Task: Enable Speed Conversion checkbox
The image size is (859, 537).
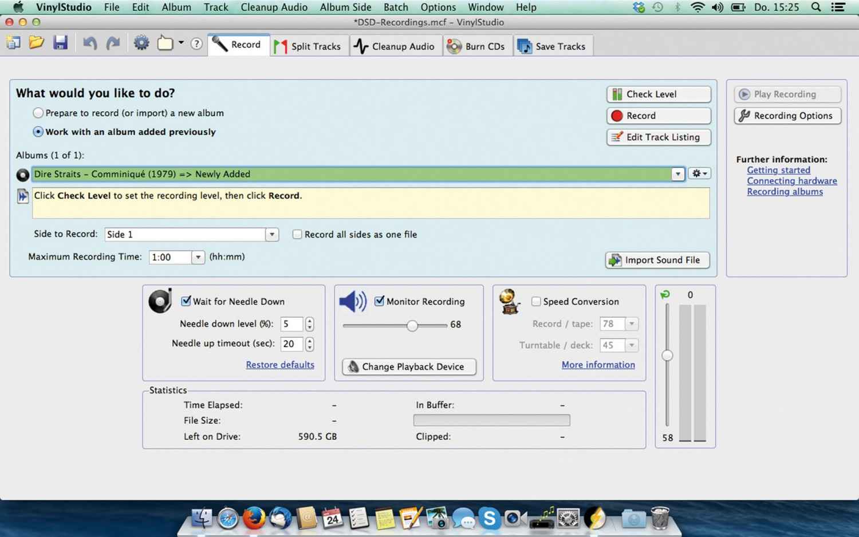Action: pos(536,301)
